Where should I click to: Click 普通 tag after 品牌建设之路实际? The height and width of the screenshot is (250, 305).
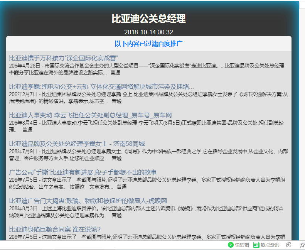click(x=115, y=73)
